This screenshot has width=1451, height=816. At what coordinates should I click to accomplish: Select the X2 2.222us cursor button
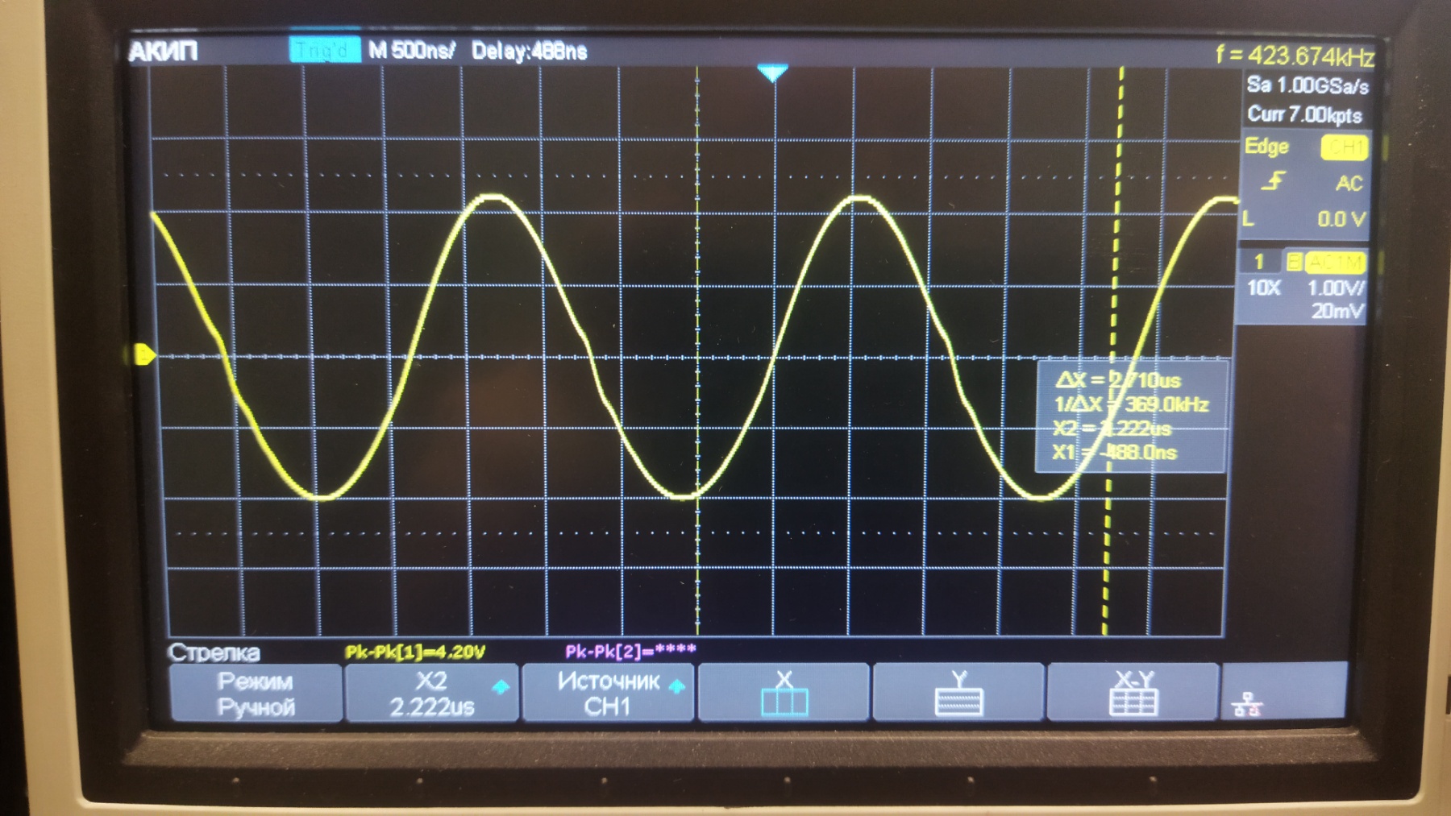click(x=432, y=694)
